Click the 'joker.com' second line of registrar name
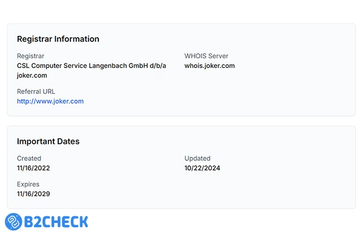364x243 pixels. tap(32, 75)
